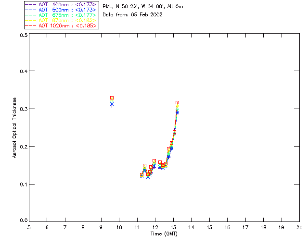308x246 pixels.
Task: Click the 0.3 y-axis tick label
Action: 24,109
